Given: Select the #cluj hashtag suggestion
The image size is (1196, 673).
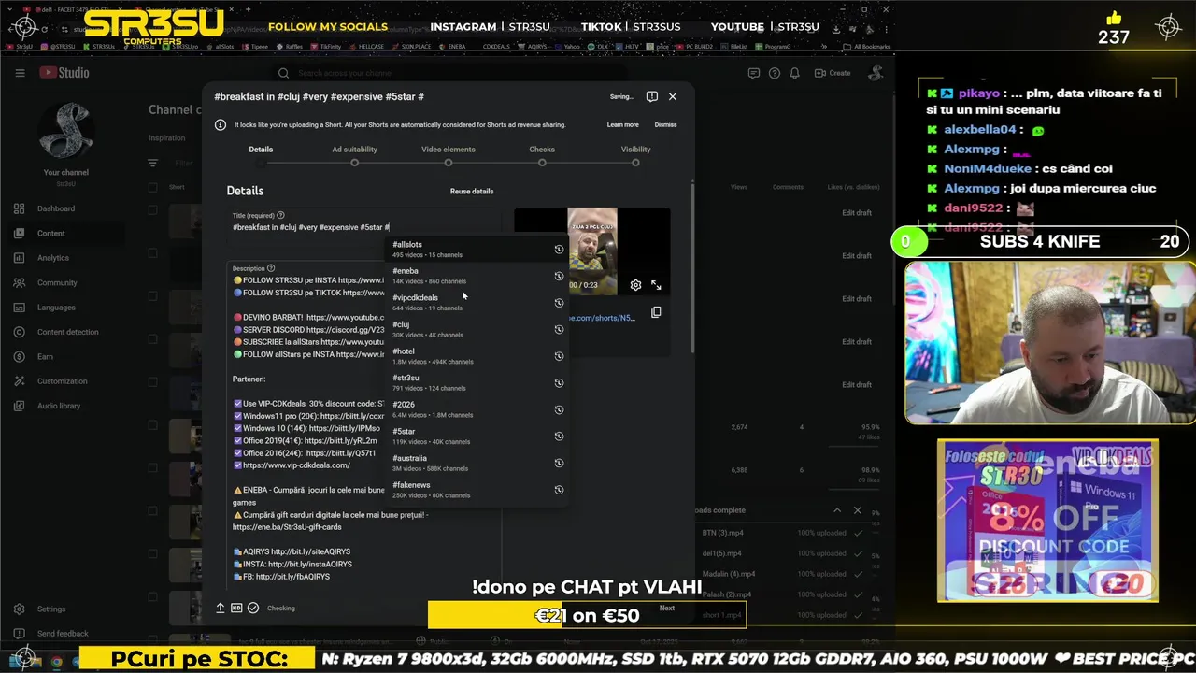Looking at the screenshot, I should (x=477, y=329).
